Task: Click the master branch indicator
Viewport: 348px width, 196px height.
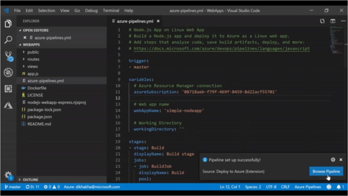Action: [13, 187]
